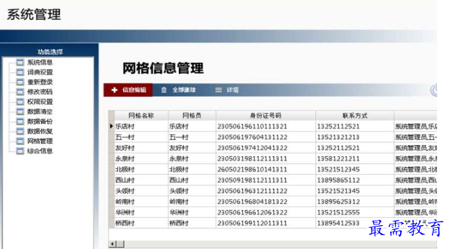Click phone number 13521512555

338,213
